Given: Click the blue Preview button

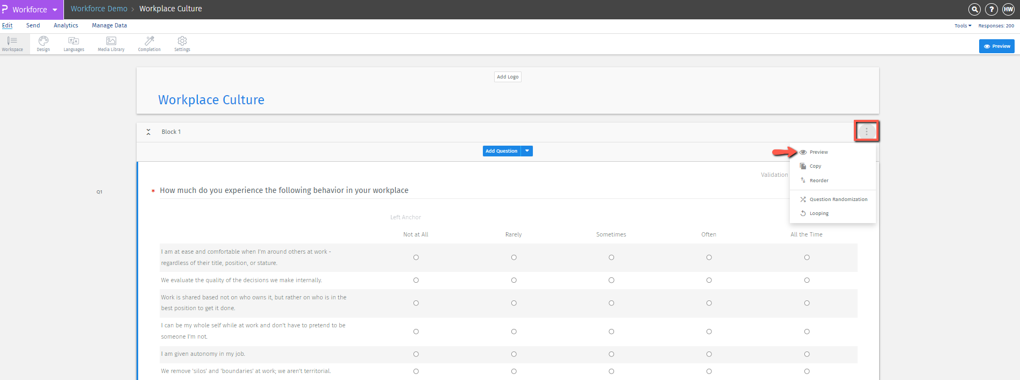Looking at the screenshot, I should (996, 46).
